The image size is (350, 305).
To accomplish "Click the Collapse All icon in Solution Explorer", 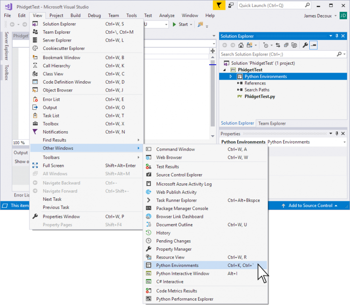I will click(x=286, y=45).
